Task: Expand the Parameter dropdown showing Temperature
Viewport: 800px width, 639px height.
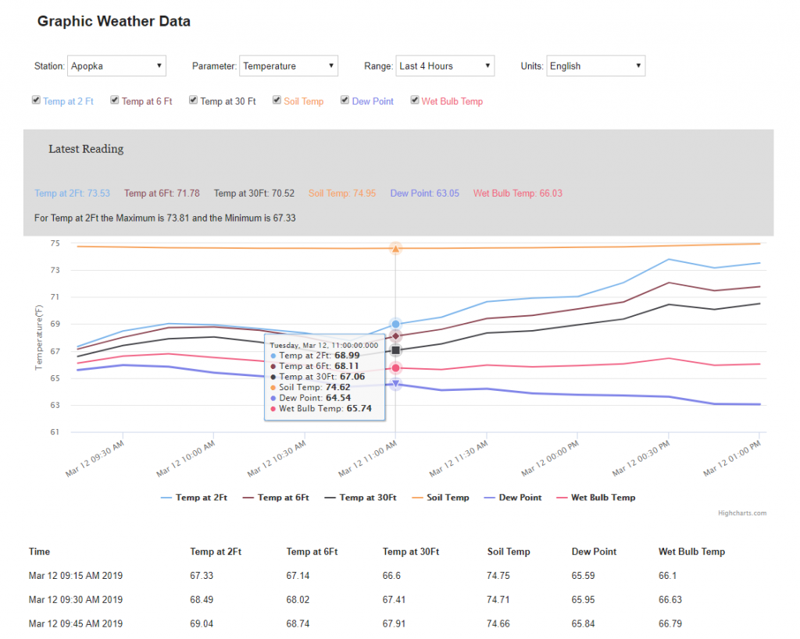Action: tap(288, 66)
